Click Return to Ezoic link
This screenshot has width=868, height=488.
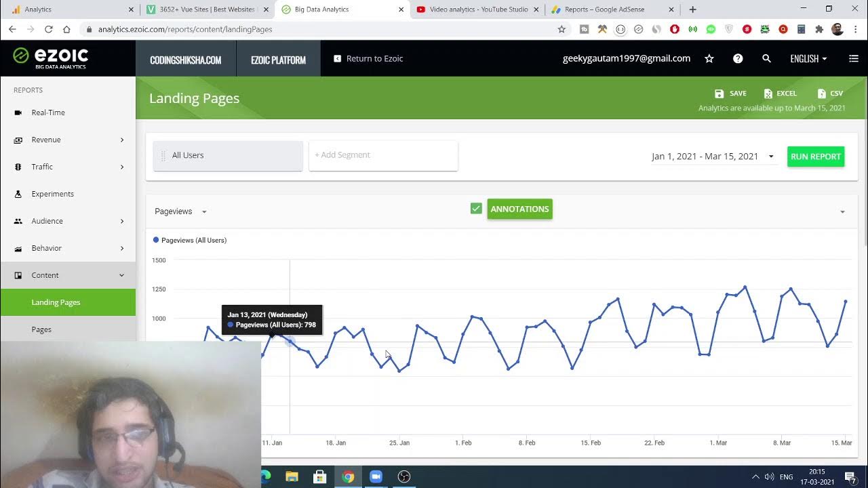368,59
